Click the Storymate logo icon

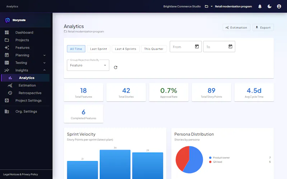(x=8, y=20)
